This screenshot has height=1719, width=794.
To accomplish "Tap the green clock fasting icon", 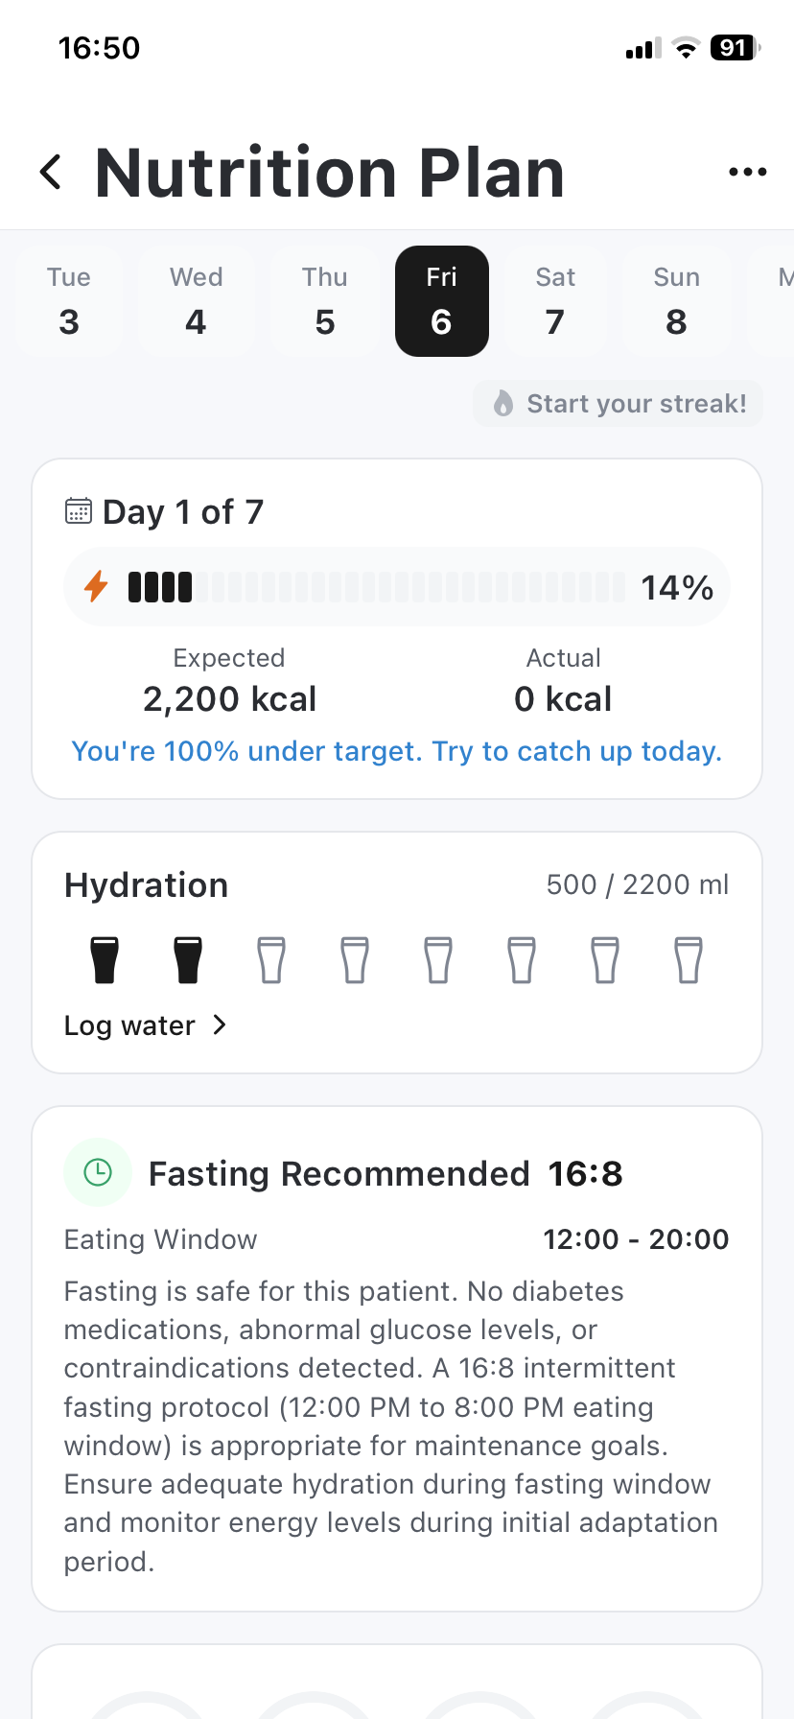I will (98, 1172).
